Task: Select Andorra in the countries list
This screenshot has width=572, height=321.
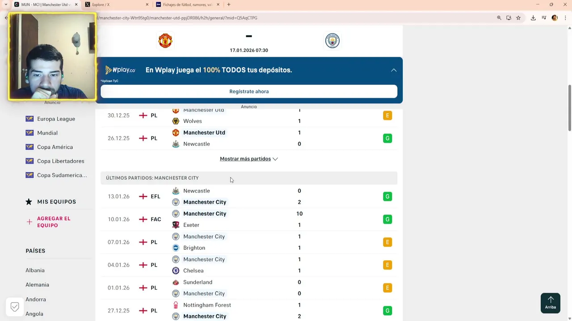Action: coord(36,300)
